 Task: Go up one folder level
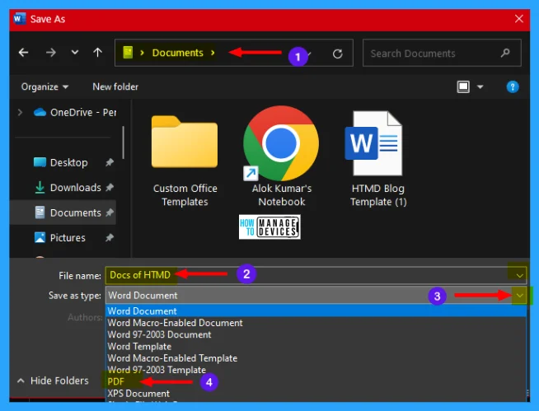pos(97,53)
